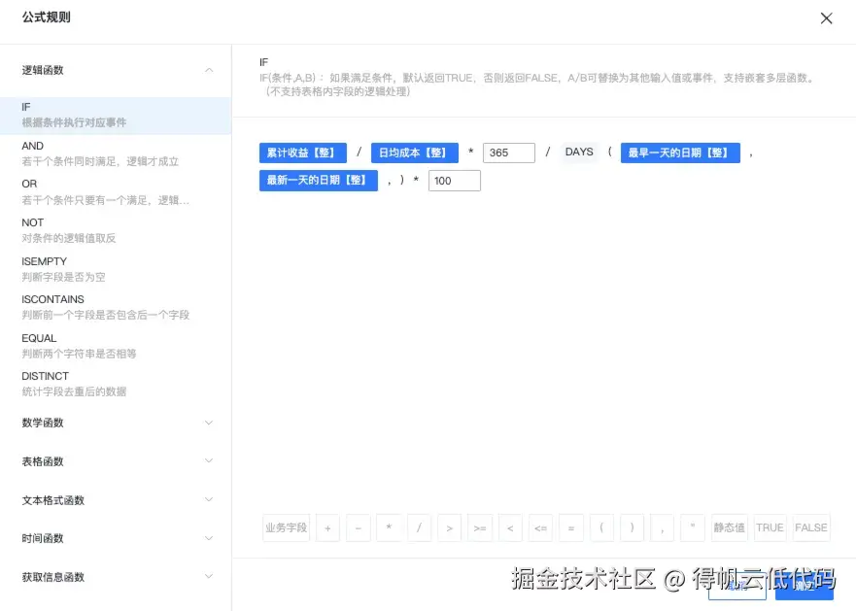Image resolution: width=856 pixels, height=611 pixels.
Task: Insert the greater-than-or-equal operator
Action: (x=479, y=527)
